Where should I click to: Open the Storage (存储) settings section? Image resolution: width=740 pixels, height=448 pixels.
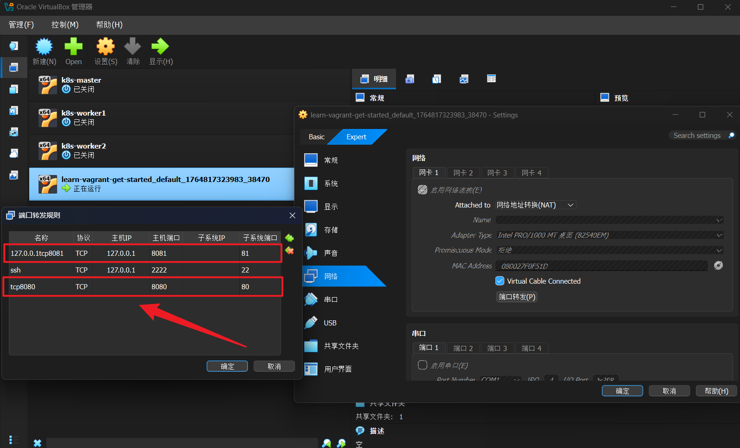(331, 230)
